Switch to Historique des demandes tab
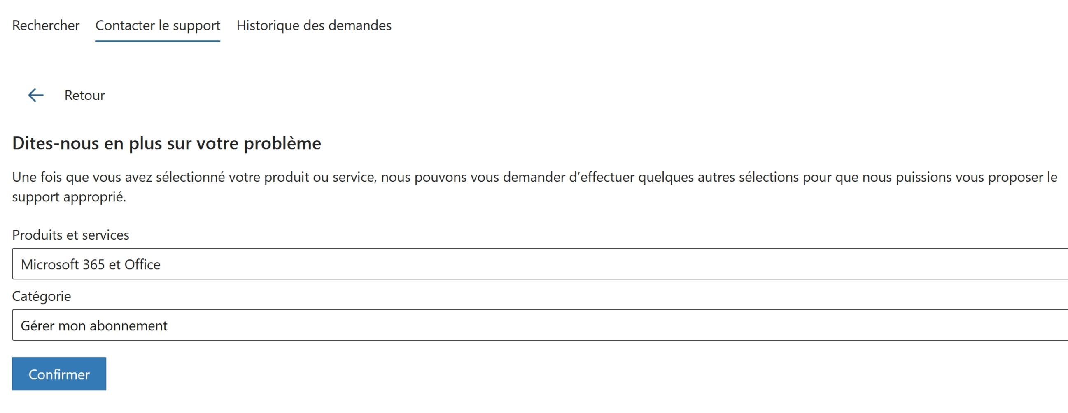Image resolution: width=1068 pixels, height=413 pixels. (314, 25)
